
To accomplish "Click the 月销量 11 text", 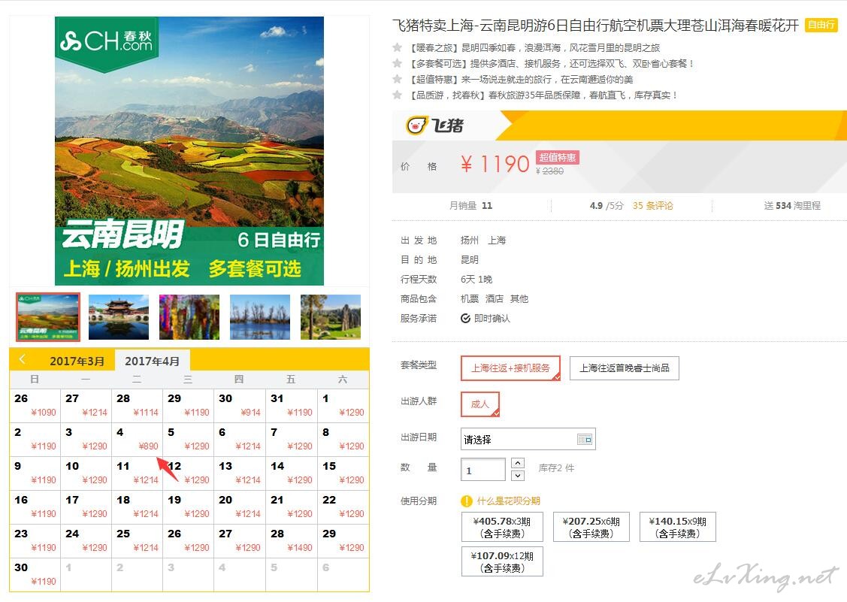I will [x=470, y=205].
